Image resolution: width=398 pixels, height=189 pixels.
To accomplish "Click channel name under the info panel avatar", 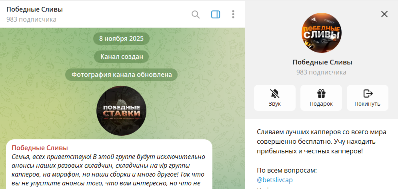I will 322,62.
